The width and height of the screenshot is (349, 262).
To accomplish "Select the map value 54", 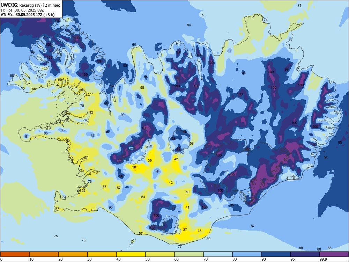I will click(x=143, y=197).
